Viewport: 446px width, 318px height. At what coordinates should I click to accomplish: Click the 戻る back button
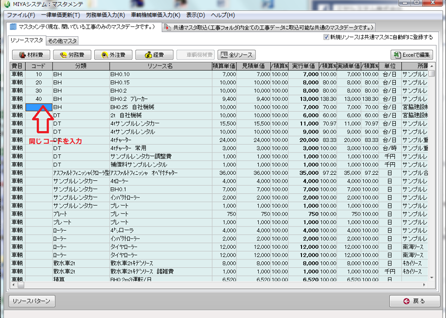tap(414, 301)
